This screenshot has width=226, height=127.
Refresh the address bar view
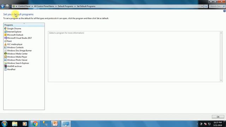(x=206, y=6)
